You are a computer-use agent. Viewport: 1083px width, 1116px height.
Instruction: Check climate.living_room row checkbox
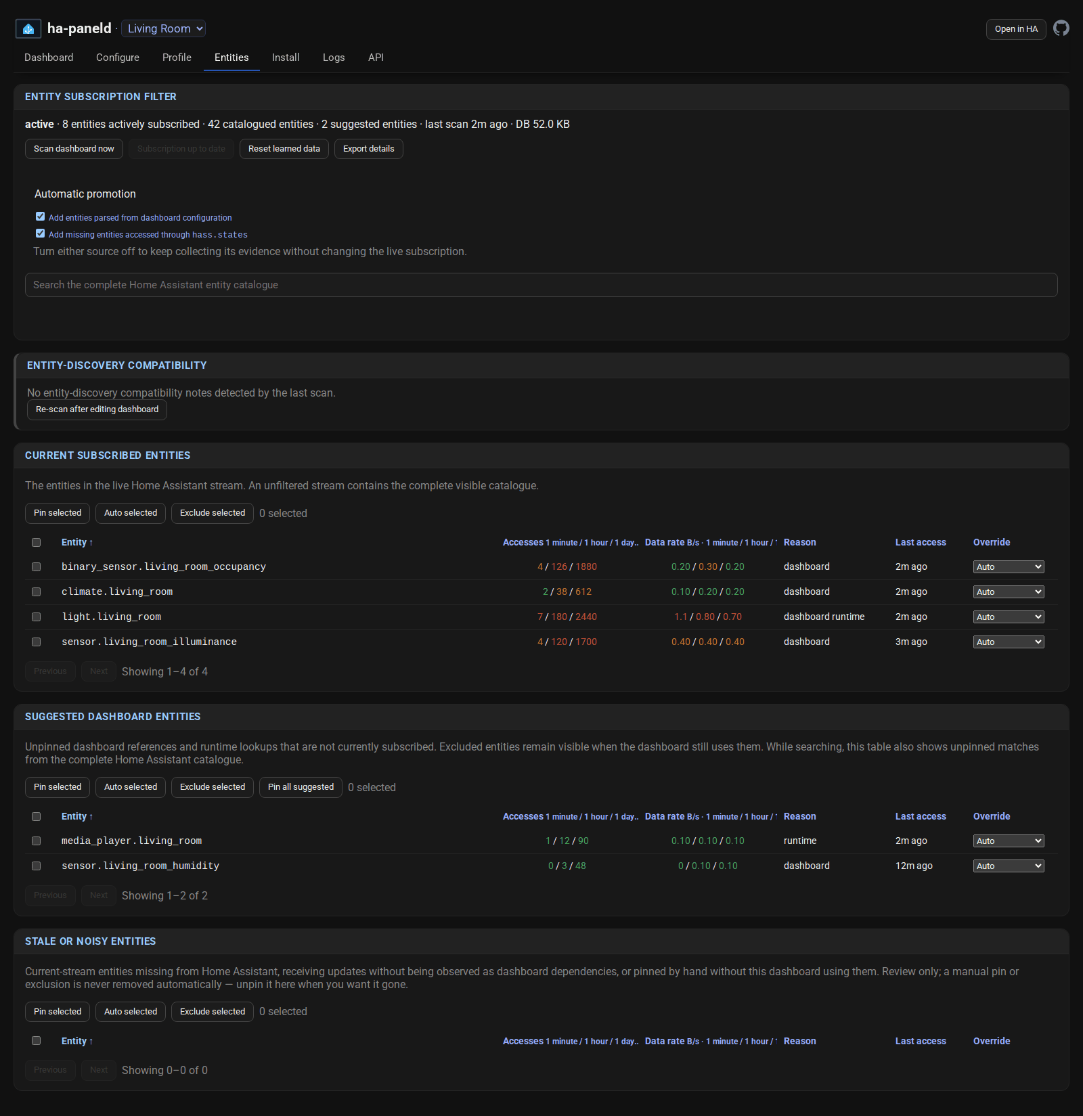click(37, 592)
